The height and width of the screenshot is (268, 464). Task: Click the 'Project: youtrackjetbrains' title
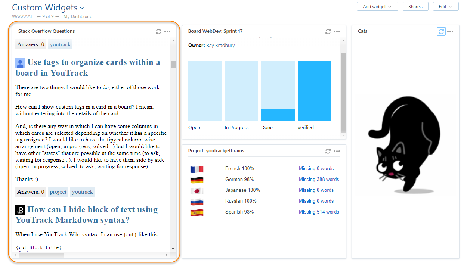(216, 151)
